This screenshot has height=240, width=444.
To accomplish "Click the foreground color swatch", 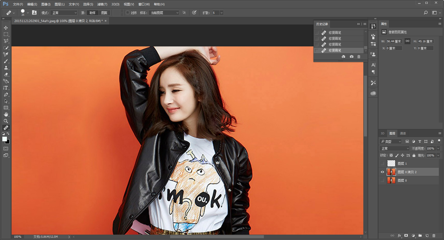I will pos(4,139).
